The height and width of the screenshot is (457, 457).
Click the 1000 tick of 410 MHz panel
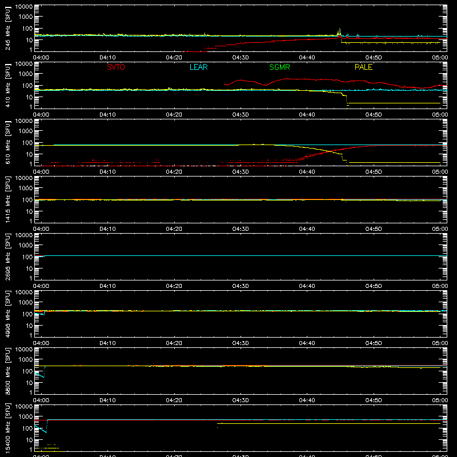click(26, 74)
